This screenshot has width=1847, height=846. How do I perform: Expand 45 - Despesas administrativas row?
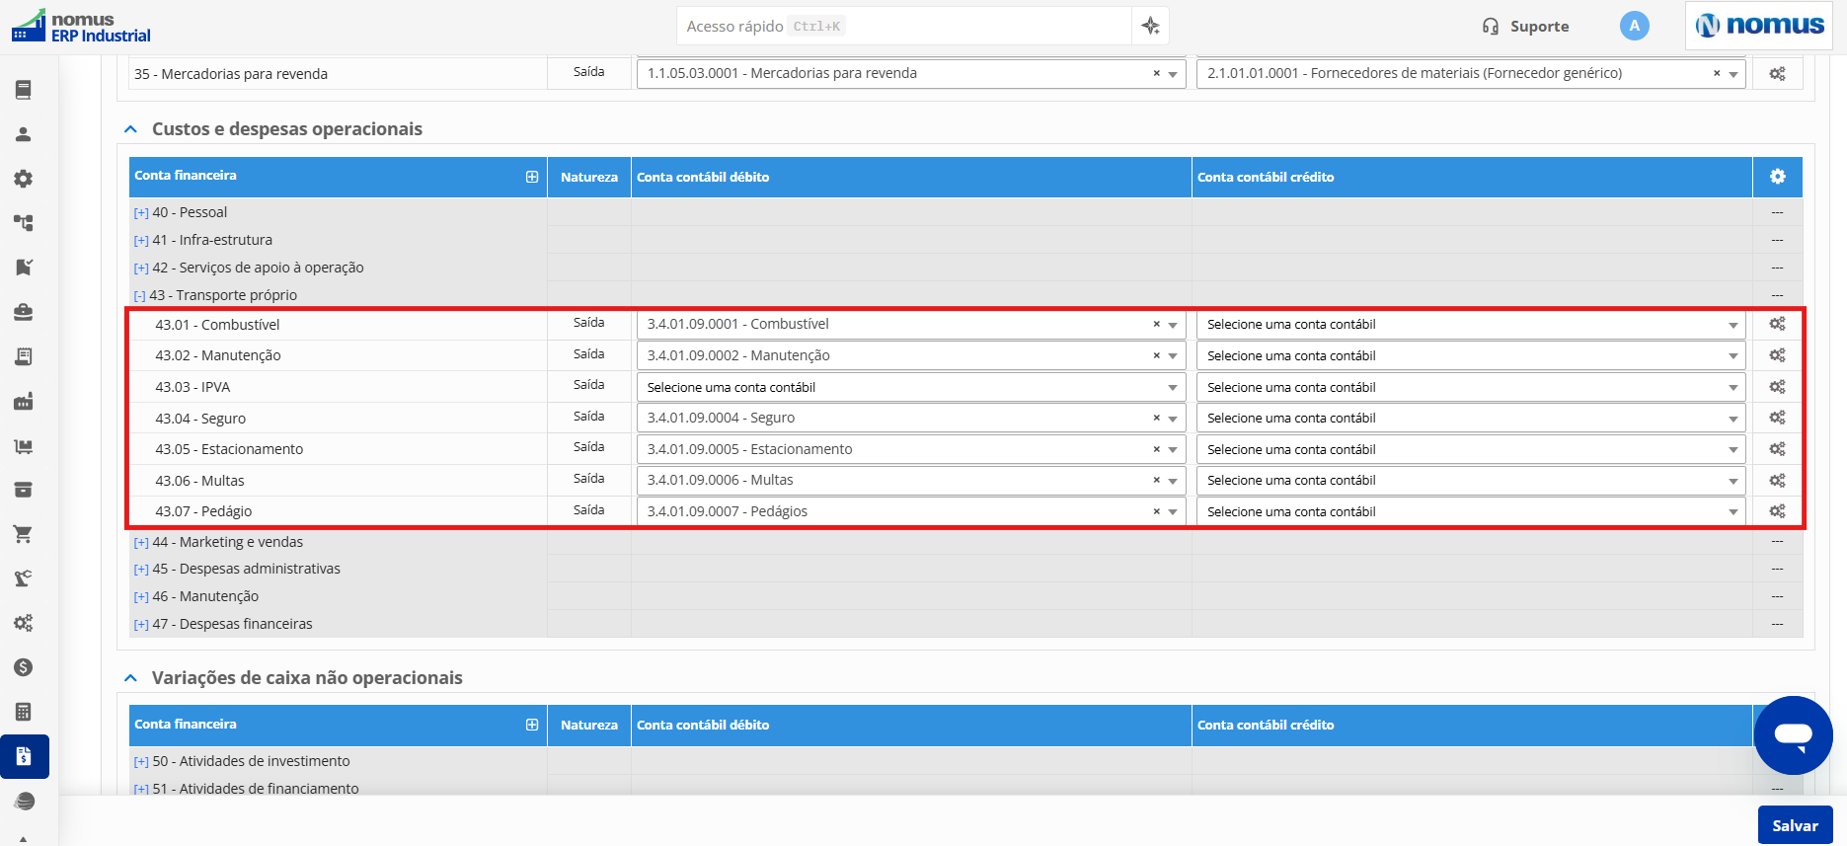click(x=141, y=570)
